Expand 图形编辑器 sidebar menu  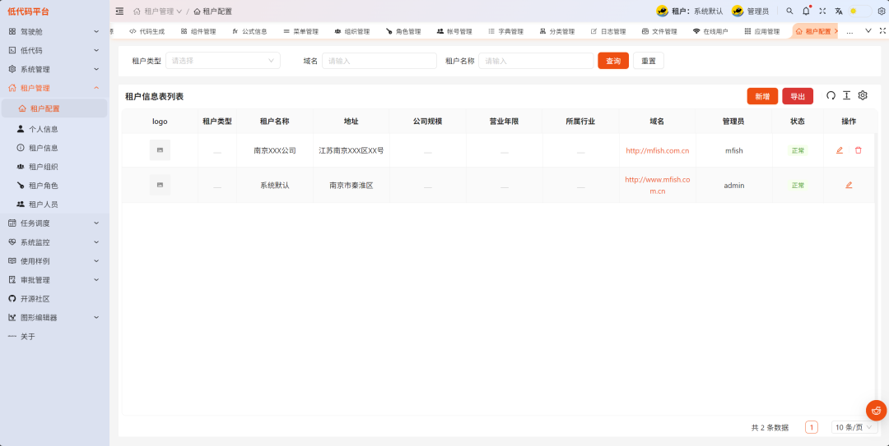(x=54, y=318)
